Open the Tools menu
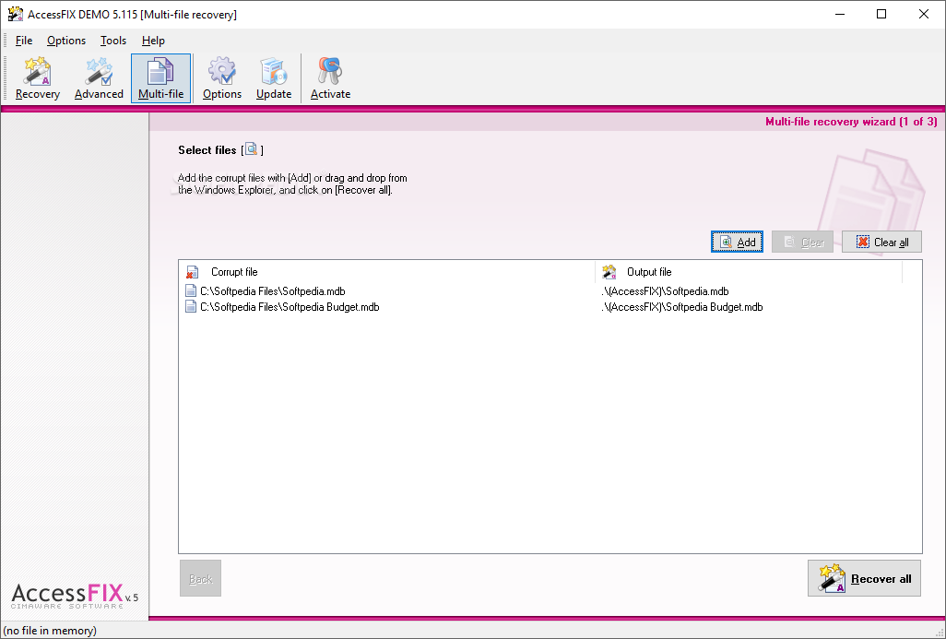The height and width of the screenshot is (639, 946). (x=113, y=41)
